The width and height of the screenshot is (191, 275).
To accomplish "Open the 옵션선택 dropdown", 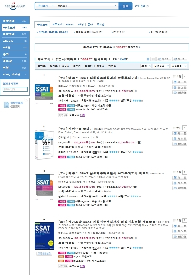I will click(x=161, y=66).
